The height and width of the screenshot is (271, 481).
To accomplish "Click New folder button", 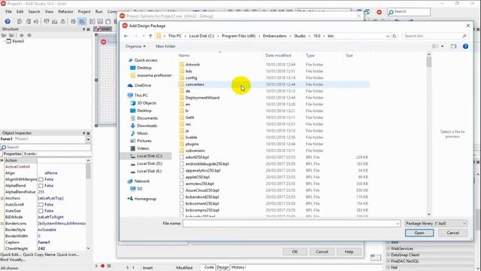I will point(165,47).
